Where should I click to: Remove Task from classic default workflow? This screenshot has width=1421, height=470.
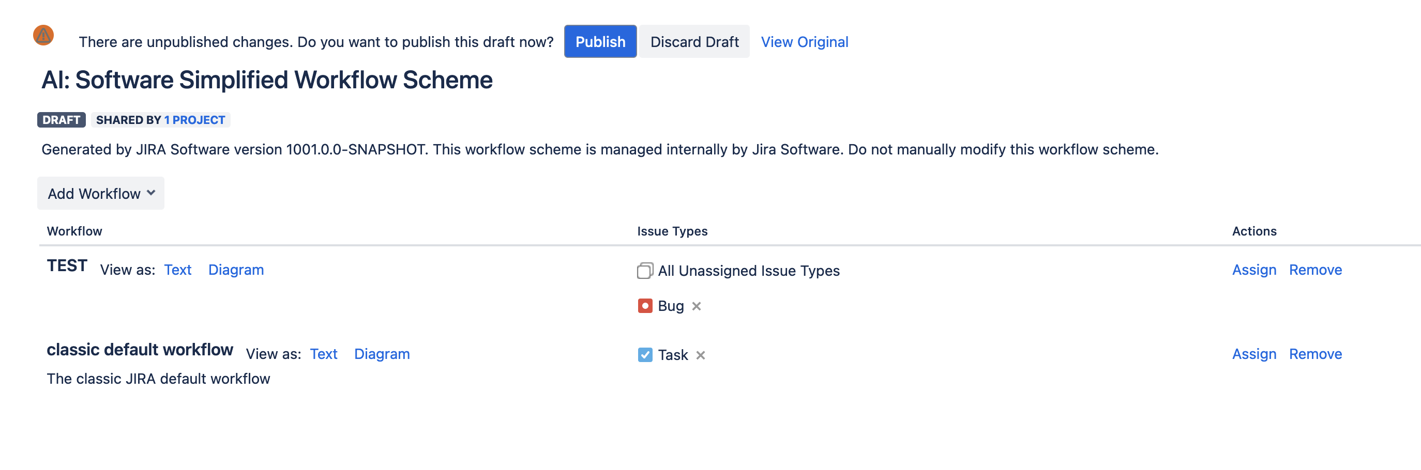(x=701, y=355)
